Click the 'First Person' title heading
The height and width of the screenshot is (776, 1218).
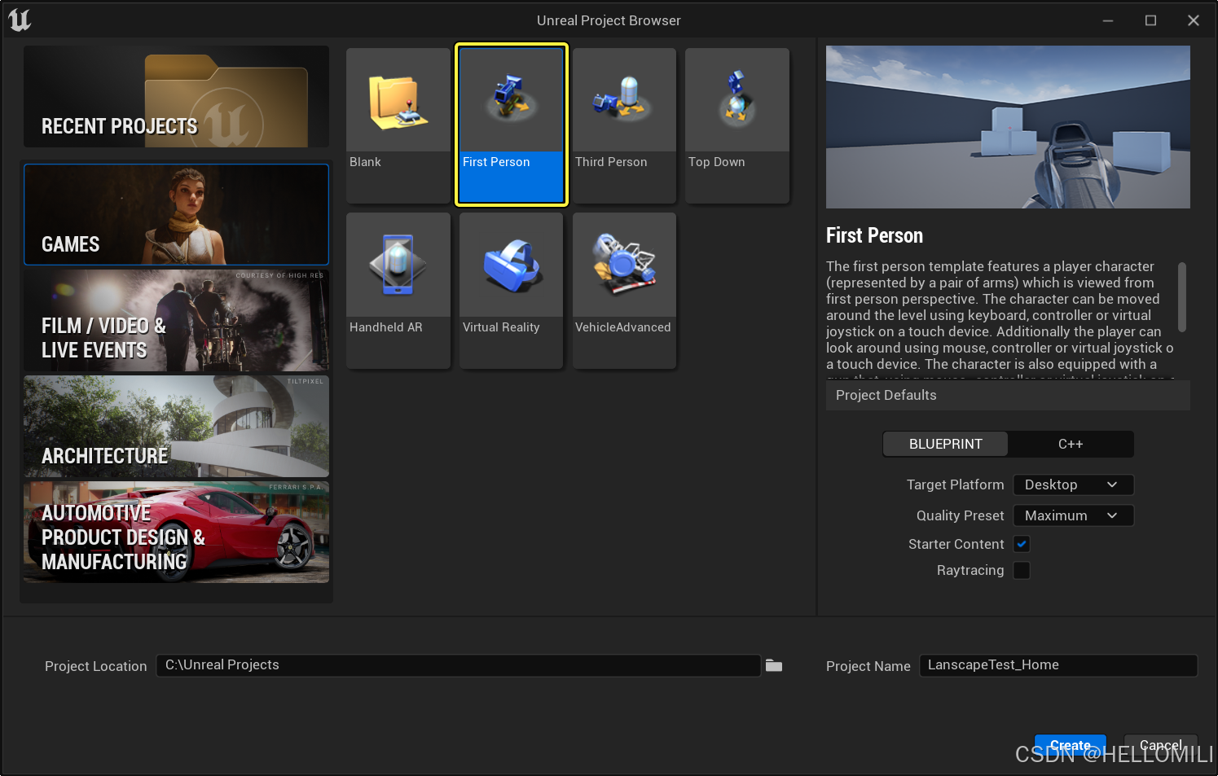[x=874, y=235]
